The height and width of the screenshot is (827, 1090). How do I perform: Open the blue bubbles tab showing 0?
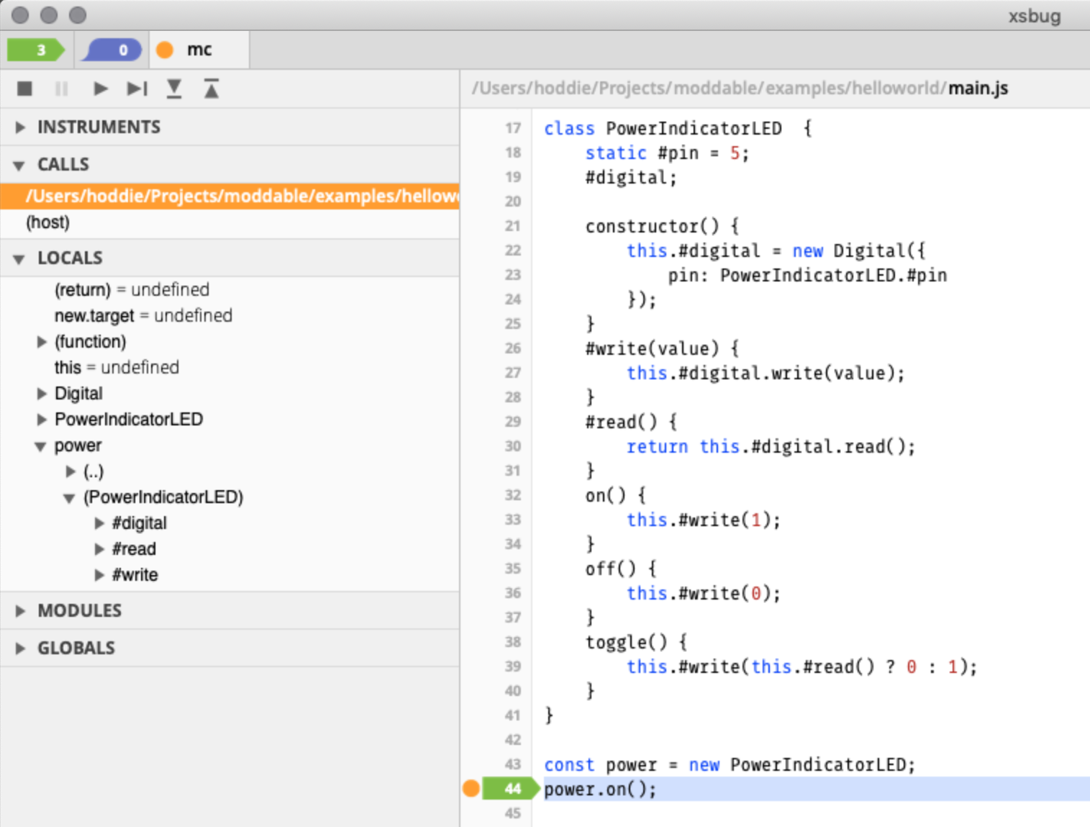pos(112,50)
